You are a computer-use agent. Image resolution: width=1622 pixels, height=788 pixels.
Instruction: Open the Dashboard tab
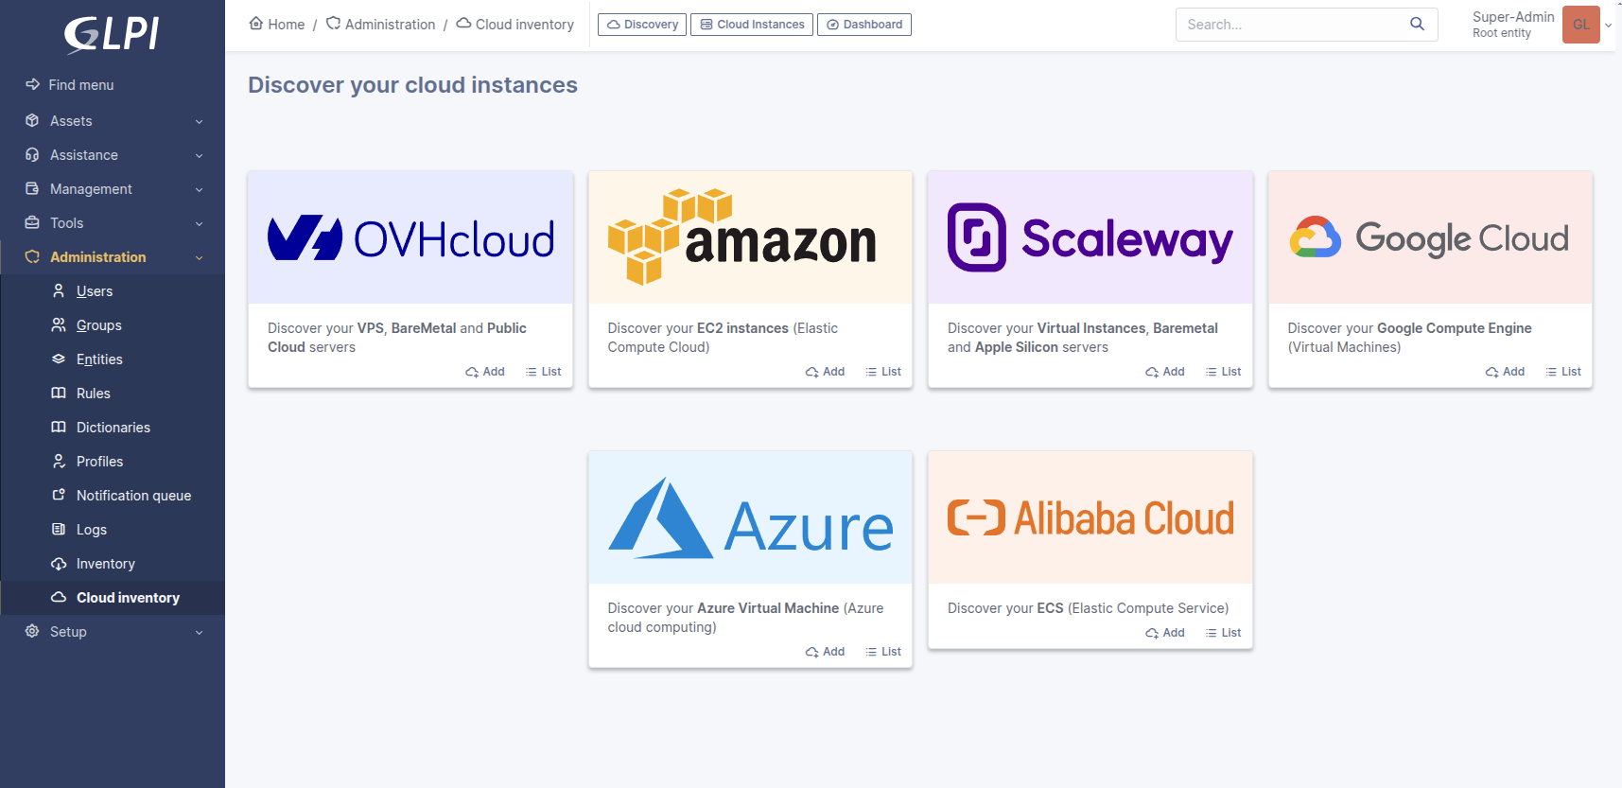(864, 25)
